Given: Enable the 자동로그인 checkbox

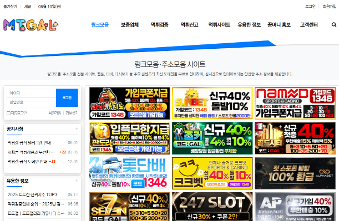Looking at the screenshot, I should pyautogui.click(x=8, y=113).
